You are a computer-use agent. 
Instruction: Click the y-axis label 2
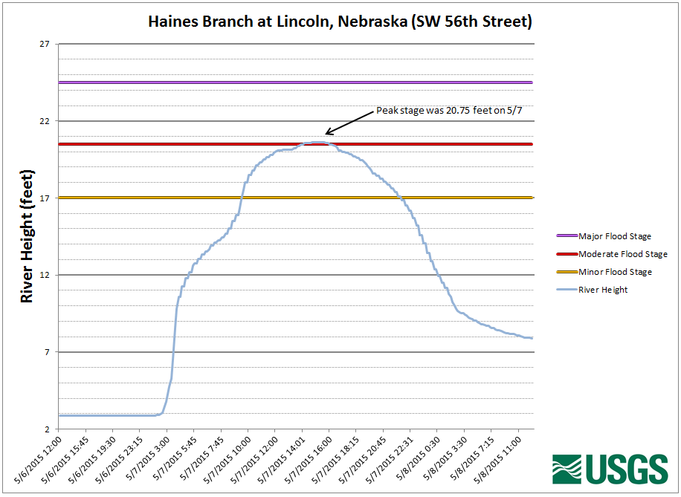tap(48, 429)
